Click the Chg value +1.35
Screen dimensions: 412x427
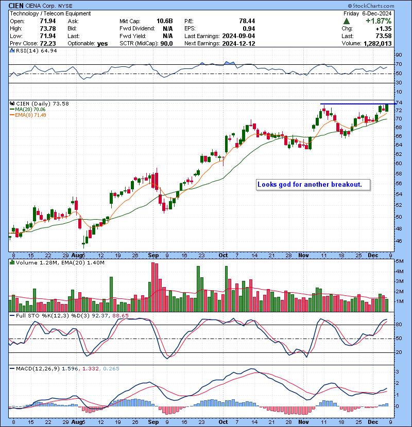383,29
